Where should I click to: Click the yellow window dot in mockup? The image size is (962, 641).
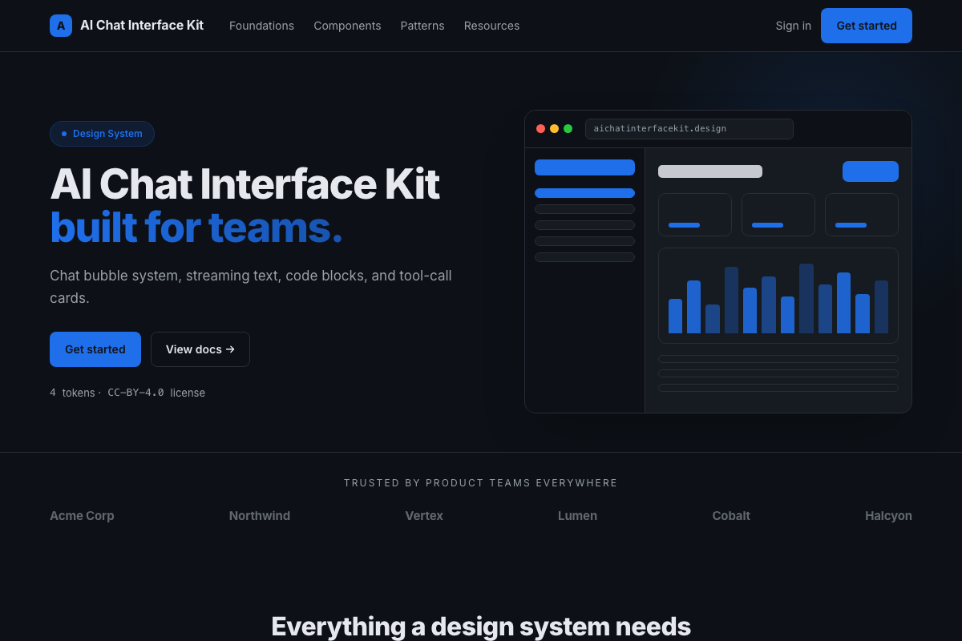555,129
